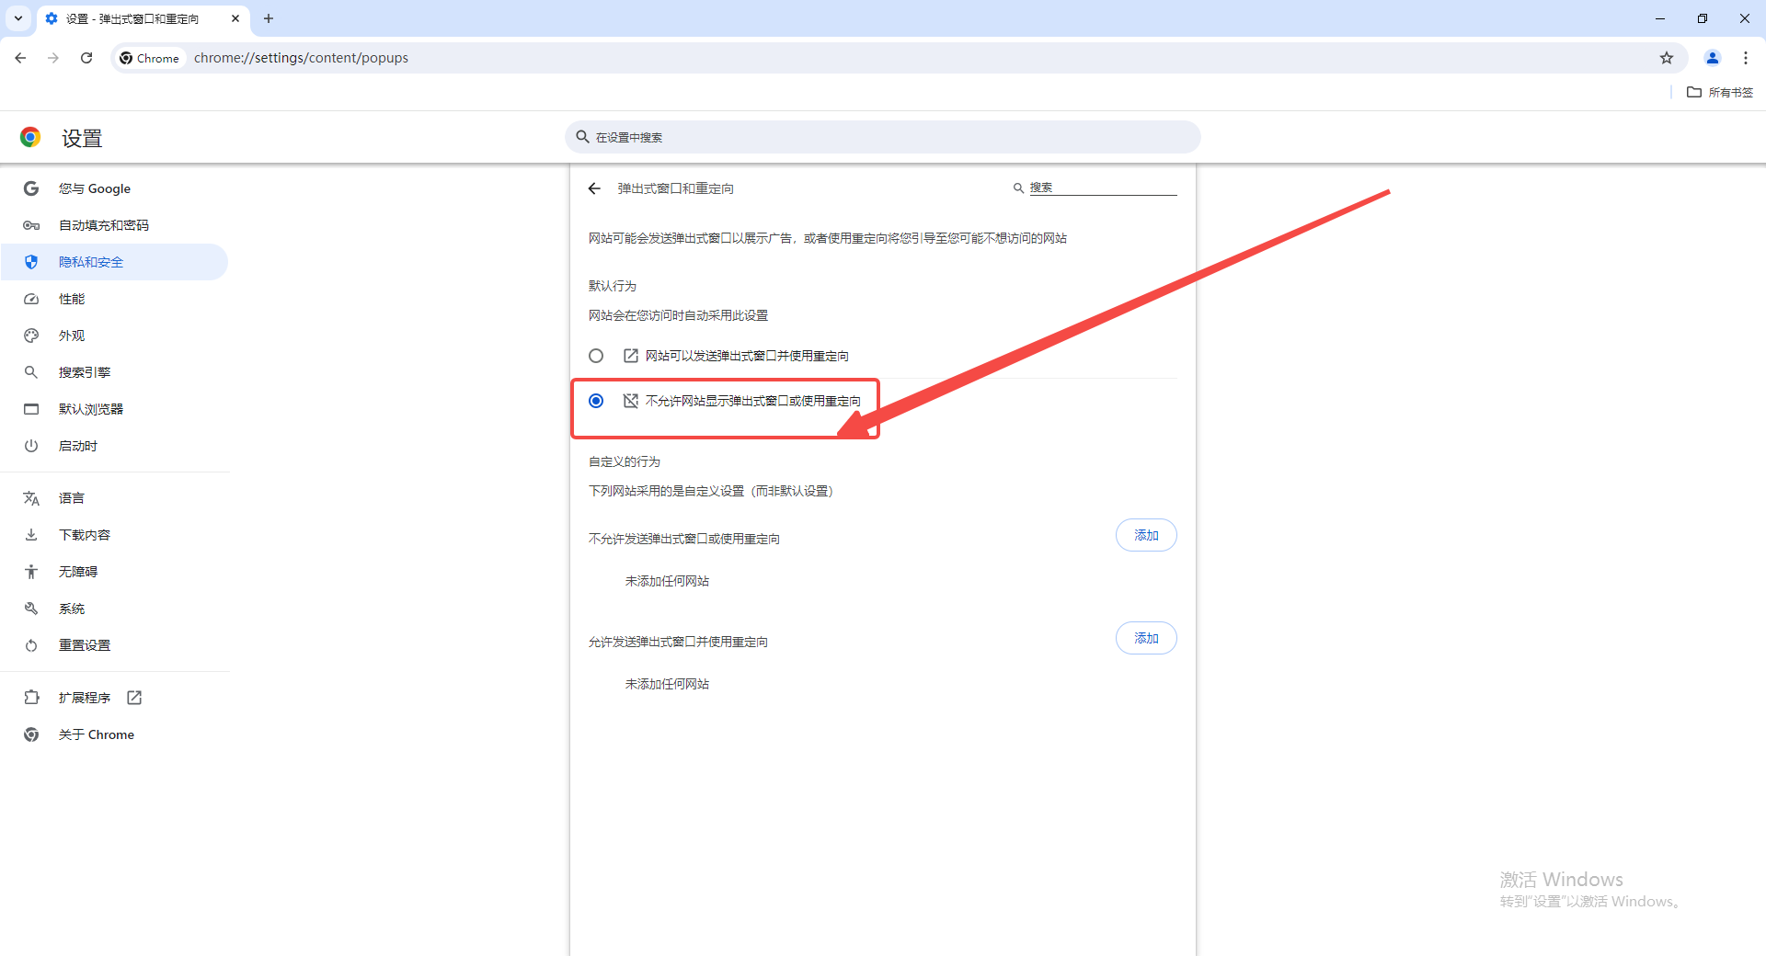Open 语言 settings section

(115, 498)
